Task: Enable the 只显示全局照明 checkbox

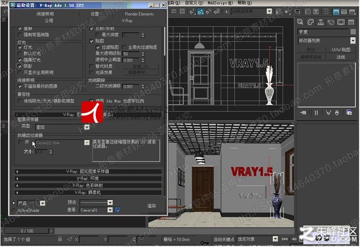Action: [20, 73]
